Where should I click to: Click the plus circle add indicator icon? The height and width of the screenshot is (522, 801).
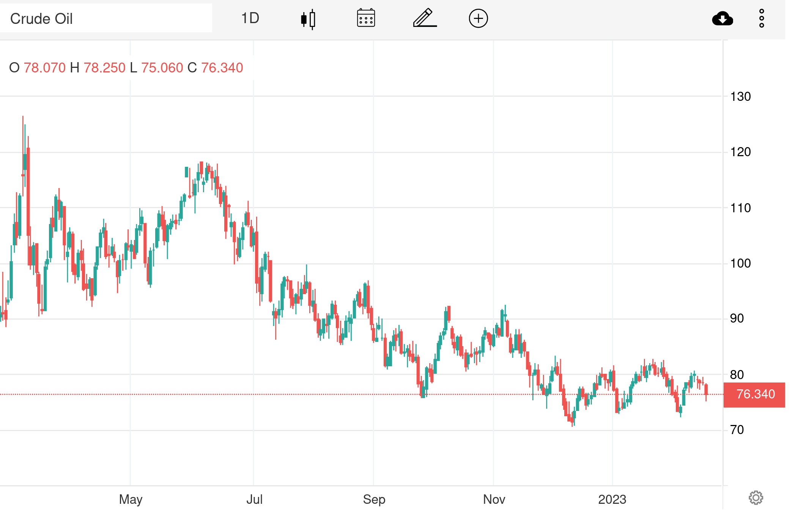478,18
